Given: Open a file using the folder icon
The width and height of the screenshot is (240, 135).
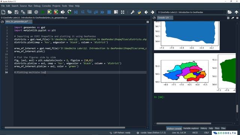Looking at the screenshot, I should click(x=10, y=12).
